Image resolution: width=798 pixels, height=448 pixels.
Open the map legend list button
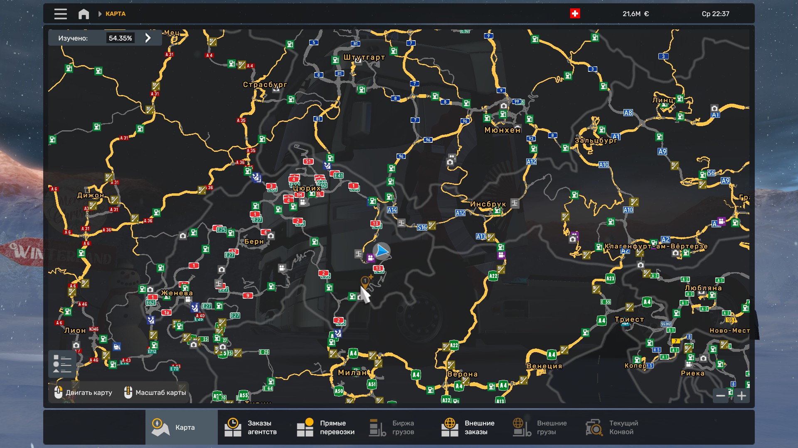point(62,364)
